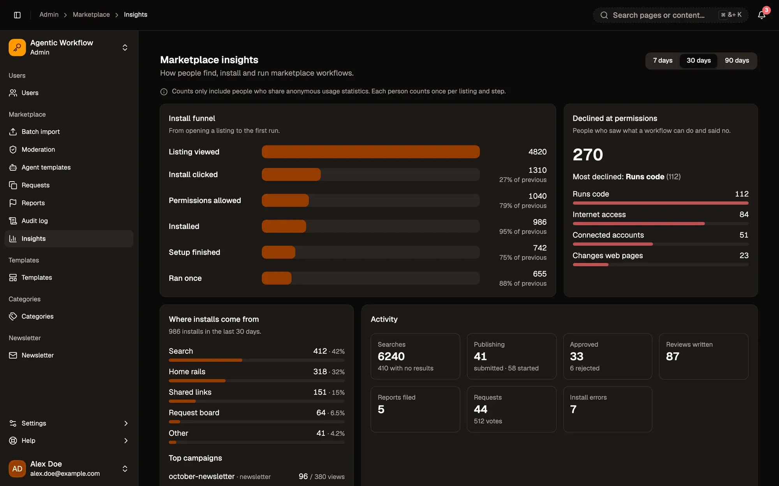Viewport: 779px width, 486px height.
Task: Open Moderation in the sidebar
Action: (x=69, y=150)
